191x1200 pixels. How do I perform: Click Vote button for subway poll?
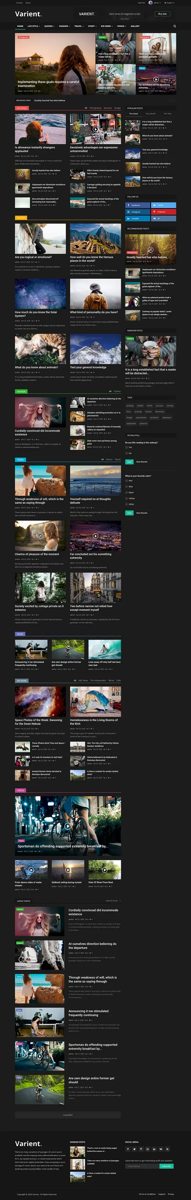pos(129,462)
